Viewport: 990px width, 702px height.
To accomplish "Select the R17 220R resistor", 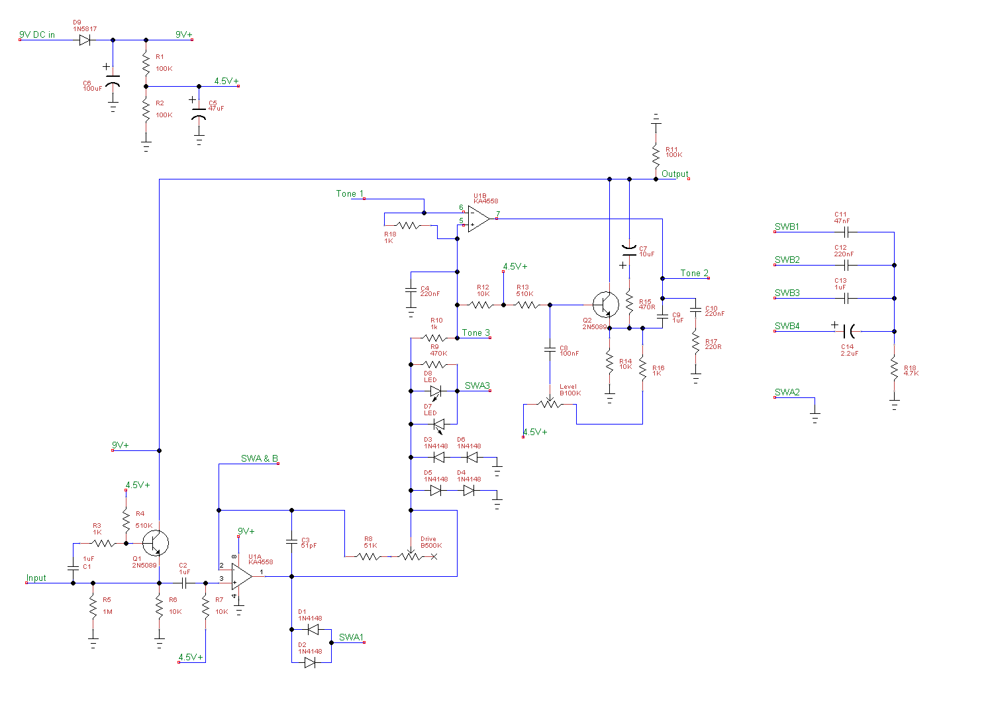I will [x=695, y=341].
